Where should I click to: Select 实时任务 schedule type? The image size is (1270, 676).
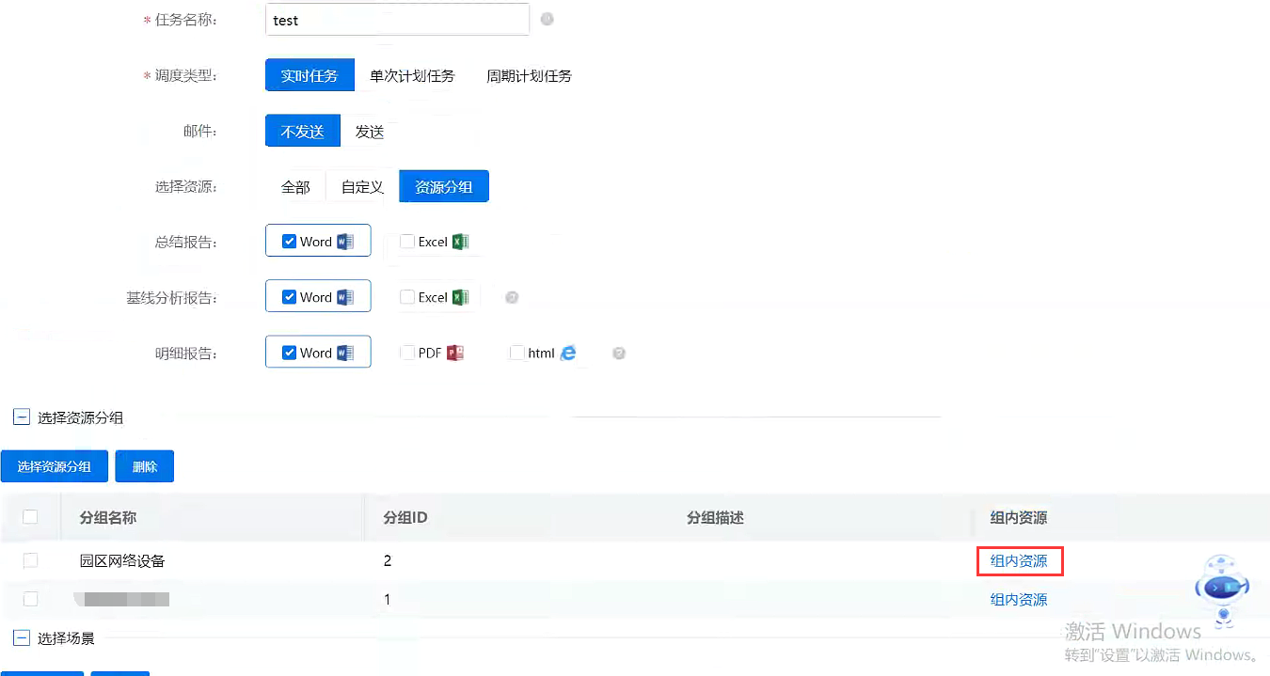pyautogui.click(x=310, y=75)
